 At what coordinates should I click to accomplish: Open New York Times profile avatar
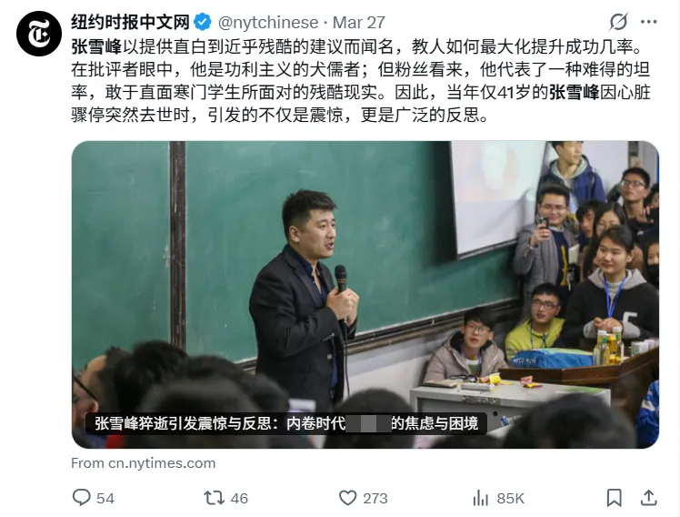pos(38,34)
